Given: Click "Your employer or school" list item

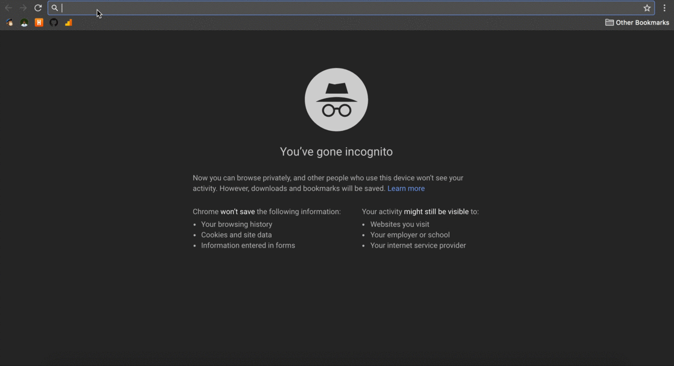Looking at the screenshot, I should click(410, 235).
